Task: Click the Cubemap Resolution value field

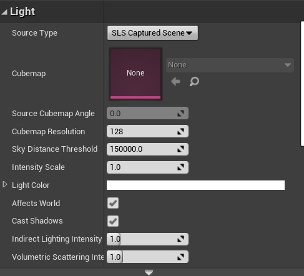Action: [147, 131]
